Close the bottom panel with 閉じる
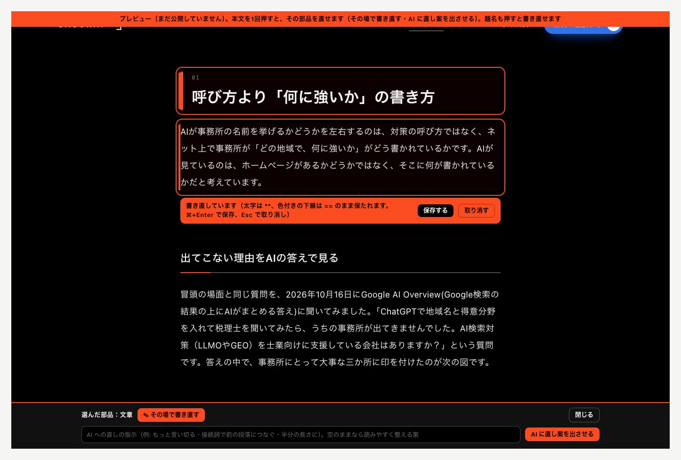This screenshot has height=460, width=681. [584, 415]
